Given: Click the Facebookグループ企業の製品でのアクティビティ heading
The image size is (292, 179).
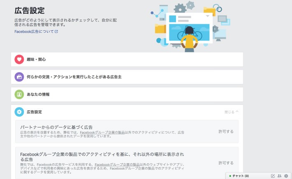Looking at the screenshot, I should point(102,157).
